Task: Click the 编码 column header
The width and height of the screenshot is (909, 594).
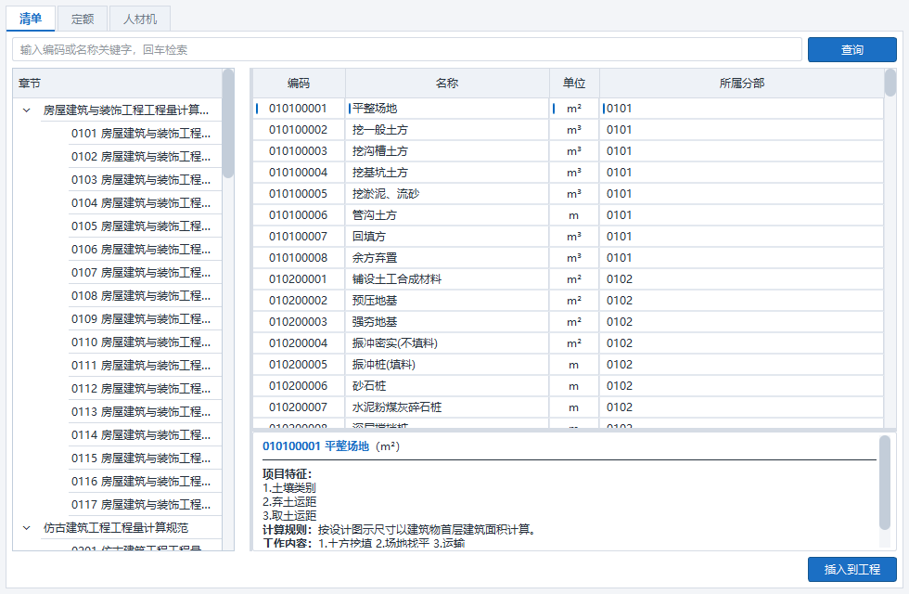Action: point(299,83)
